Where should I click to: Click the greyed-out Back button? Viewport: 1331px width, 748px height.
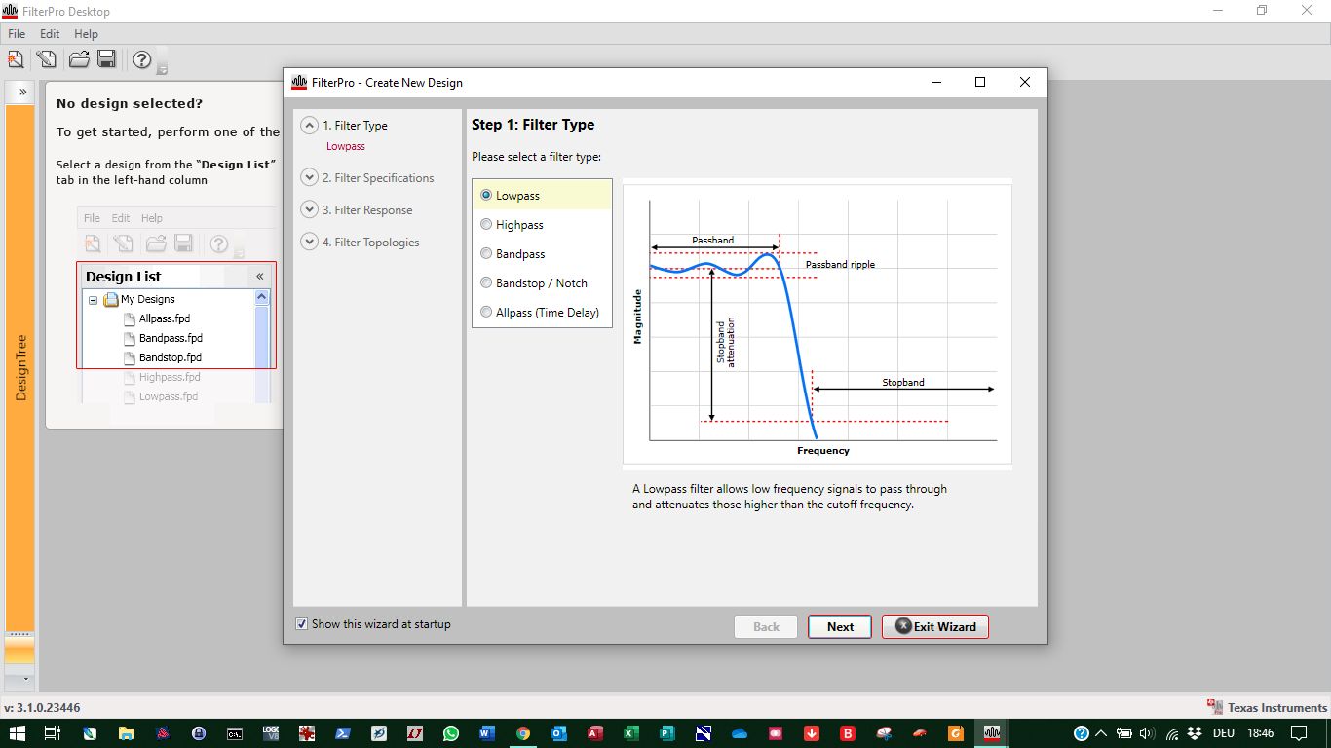click(766, 626)
